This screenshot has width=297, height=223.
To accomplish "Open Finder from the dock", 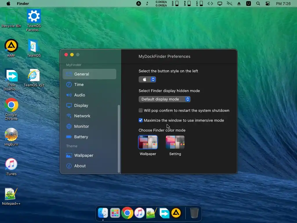I will [x=103, y=213].
